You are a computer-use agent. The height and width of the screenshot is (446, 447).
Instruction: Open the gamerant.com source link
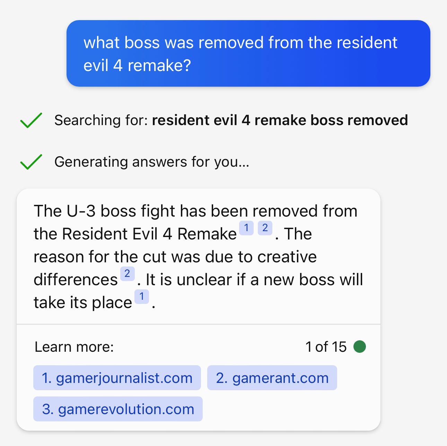[x=272, y=378]
